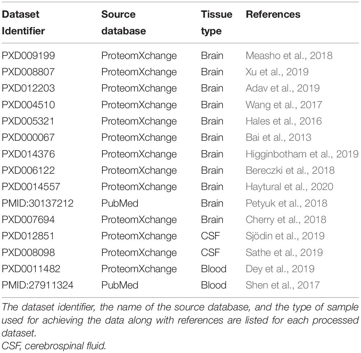Image resolution: width=361 pixels, height=353 pixels.
Task: Click the Source database column header
Action: [124, 23]
